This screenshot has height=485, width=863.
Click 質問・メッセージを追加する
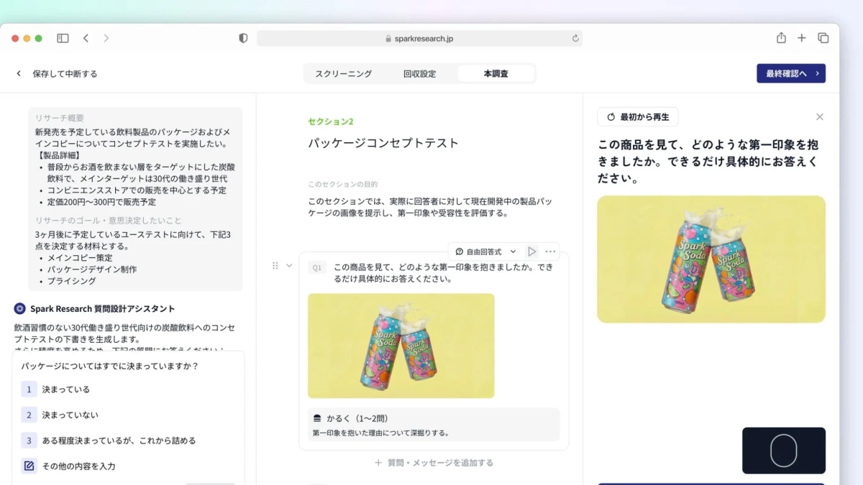pos(434,463)
